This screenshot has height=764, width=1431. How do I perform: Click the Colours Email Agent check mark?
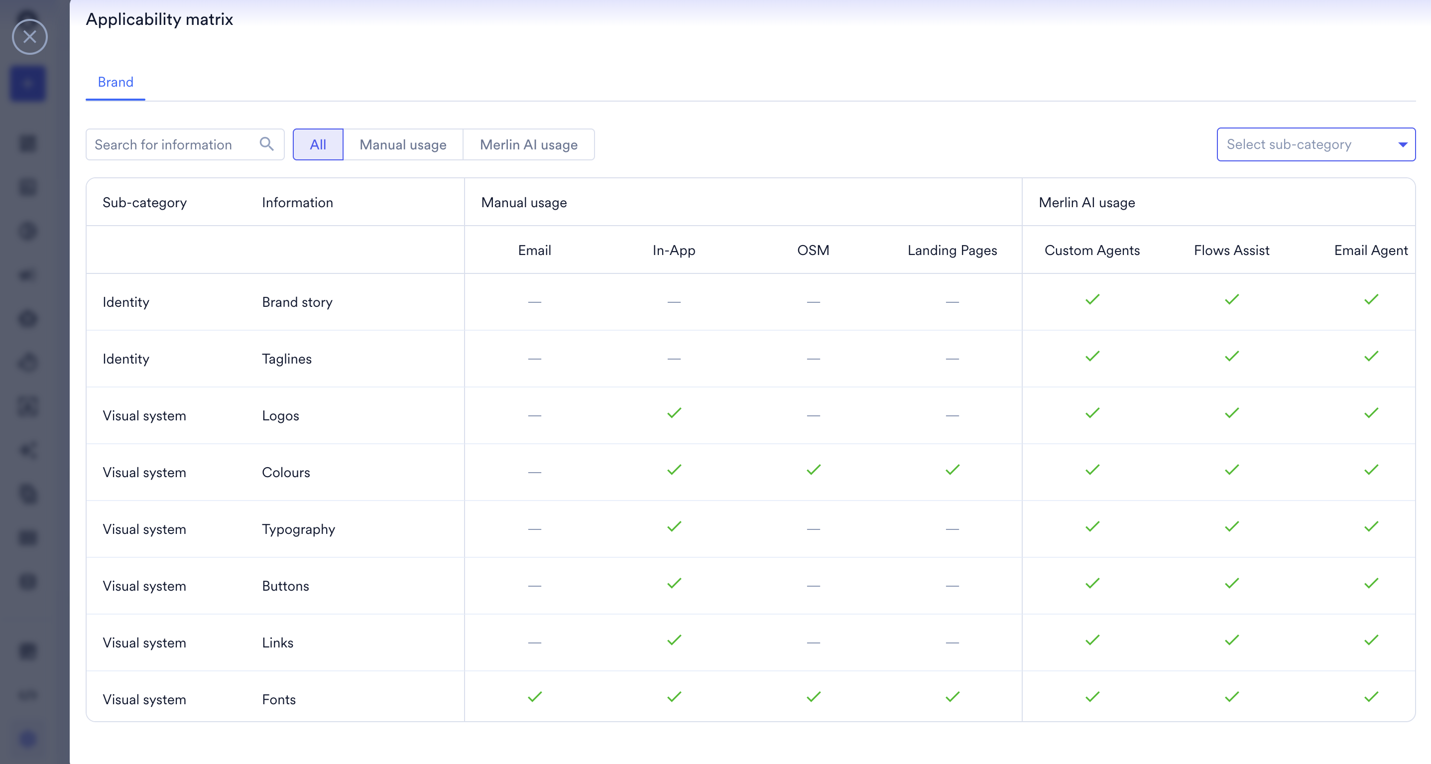click(x=1372, y=470)
